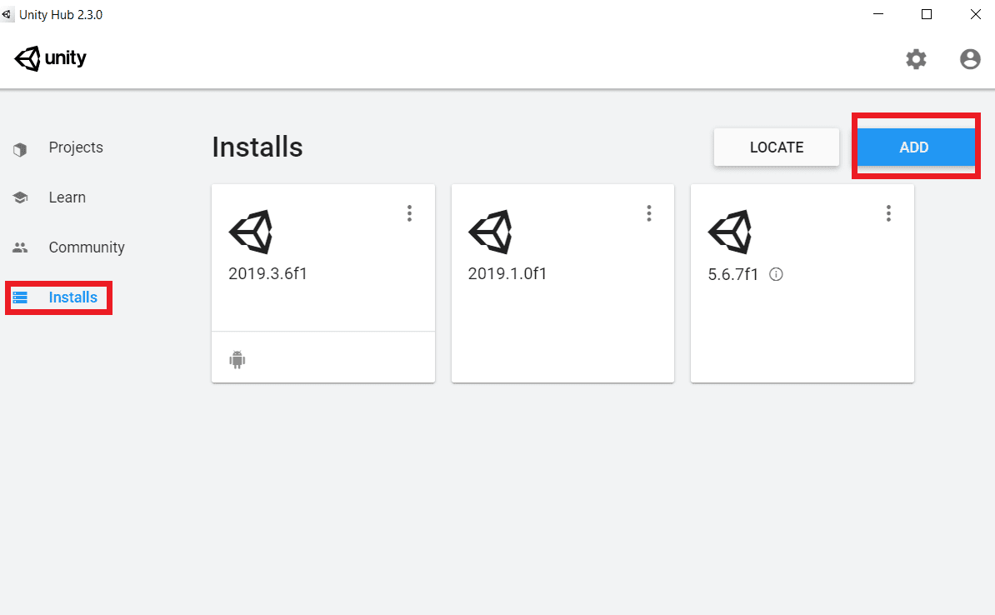Open the Community section
The height and width of the screenshot is (615, 995).
point(86,247)
